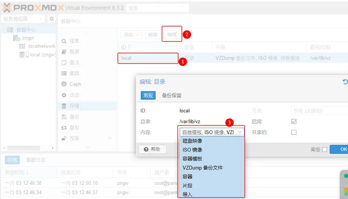Viewport: 348px width, 199px height.
Task: Enable the 高级 advanced checkbox
Action: click(x=324, y=150)
